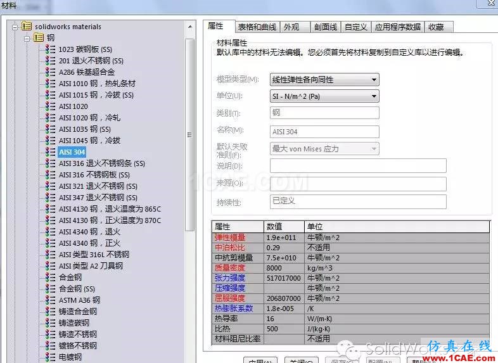This screenshot has width=498, height=363.
Task: Click the material icon beside AISI 4130 钢，正火温度为 870C
Action: pos(50,220)
